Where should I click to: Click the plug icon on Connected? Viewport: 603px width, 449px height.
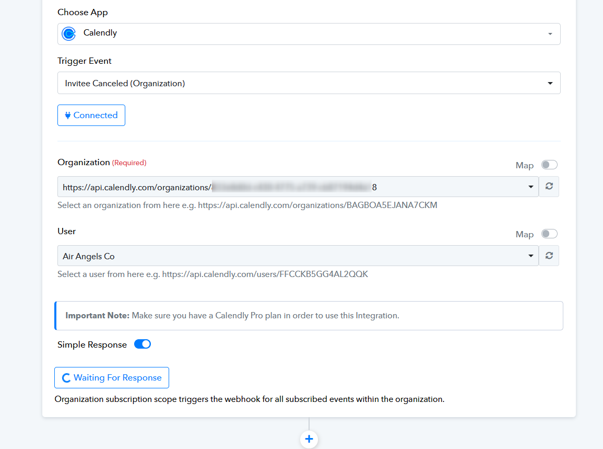tap(67, 116)
